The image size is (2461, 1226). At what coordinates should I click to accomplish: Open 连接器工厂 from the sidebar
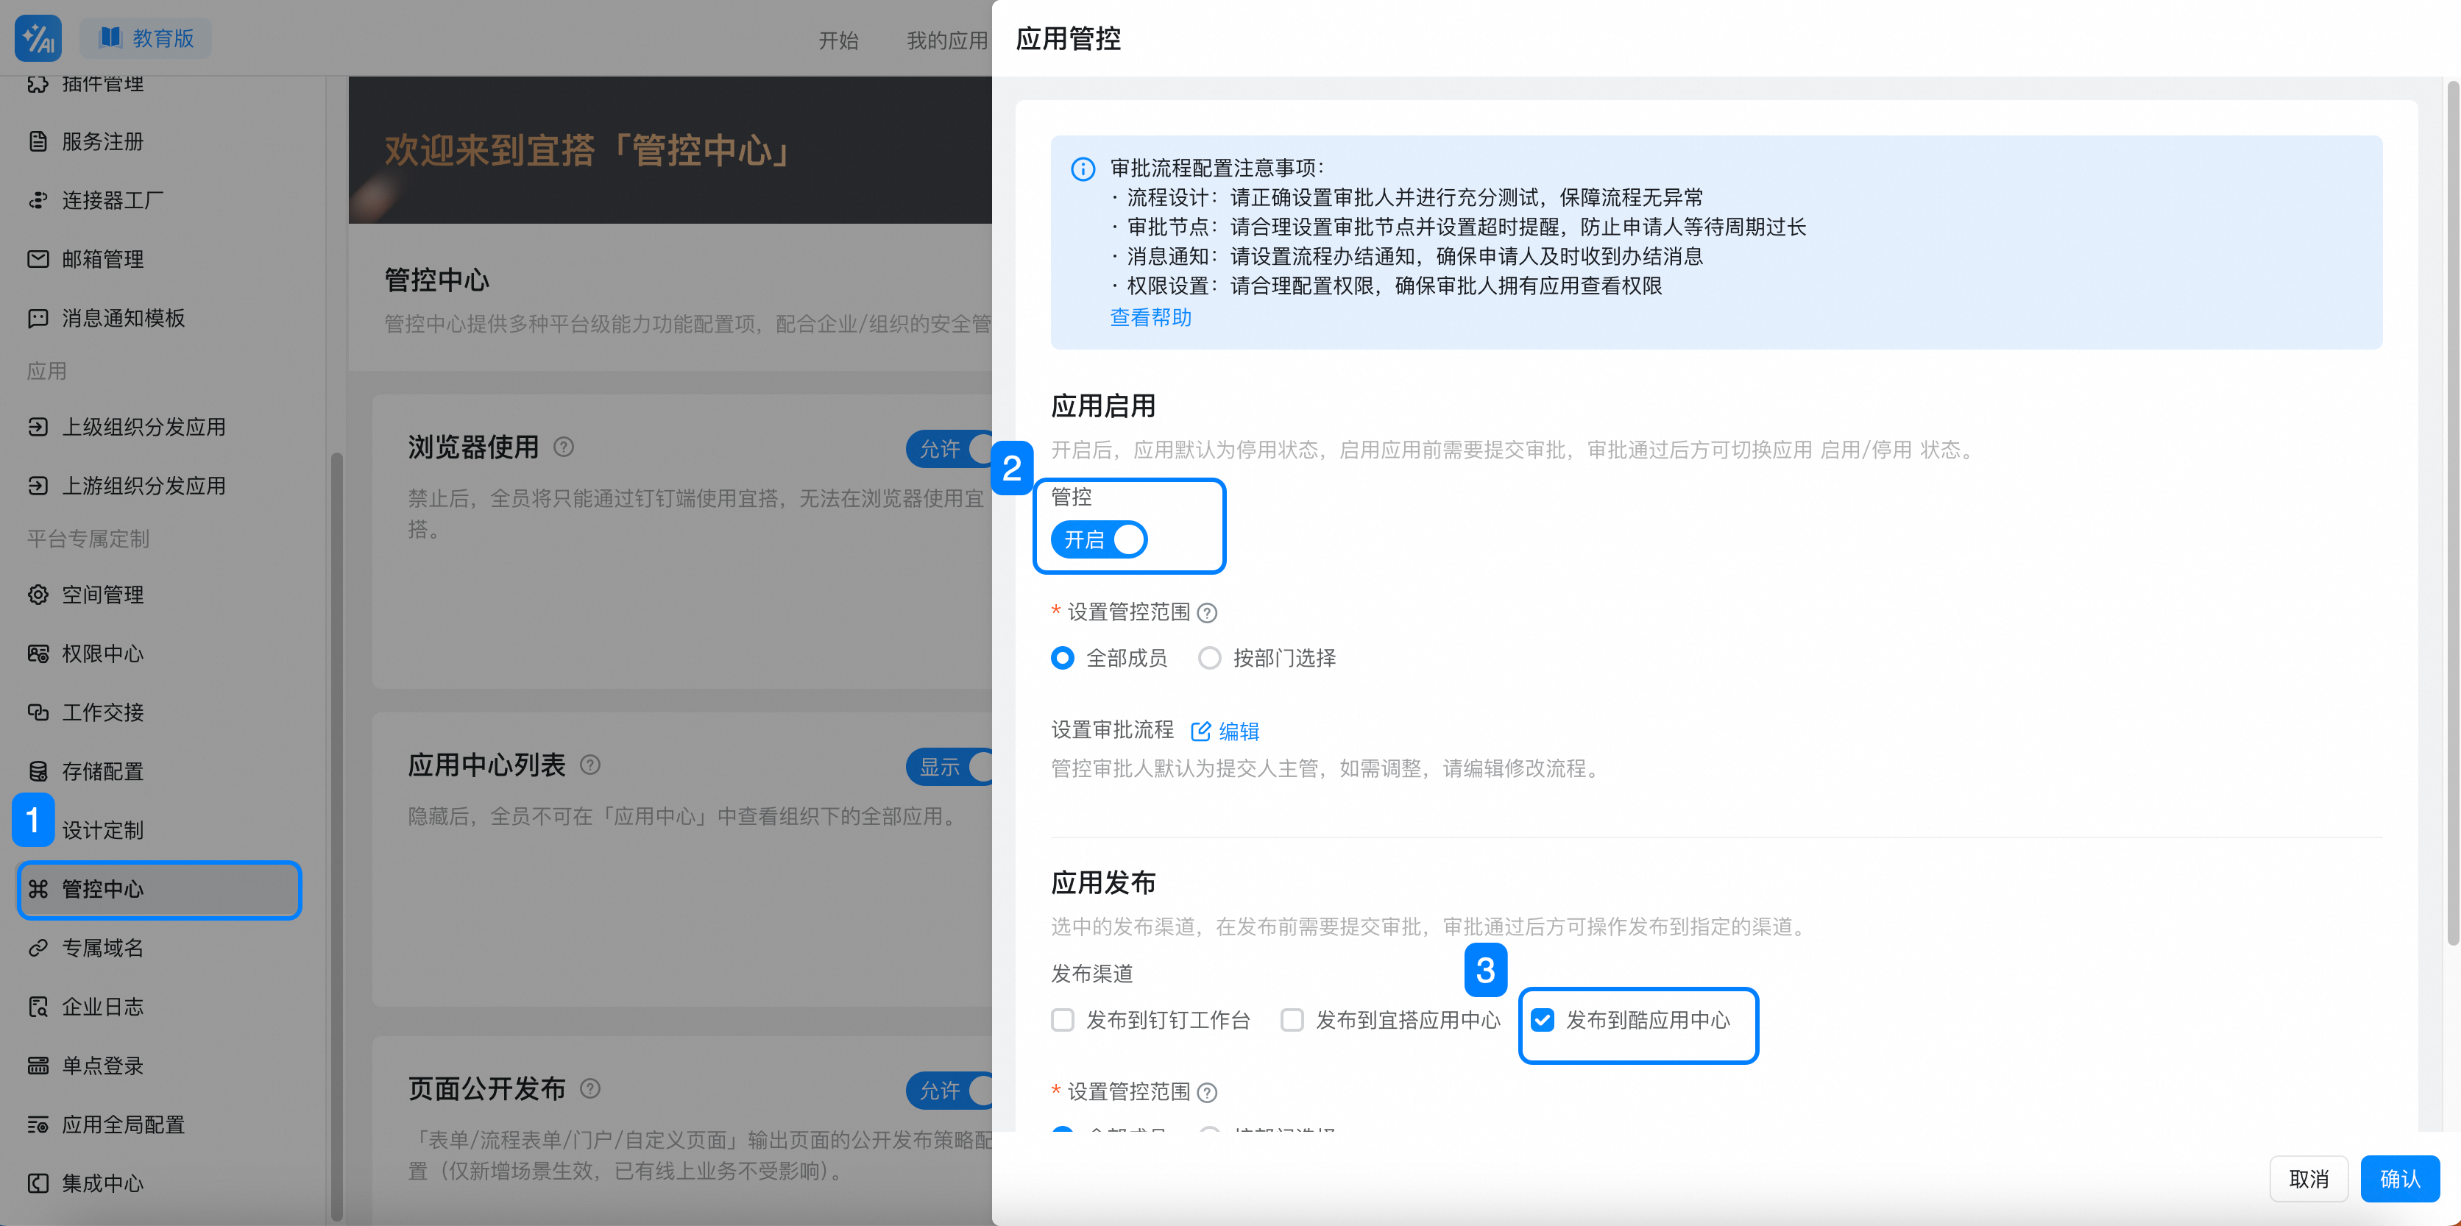point(112,201)
